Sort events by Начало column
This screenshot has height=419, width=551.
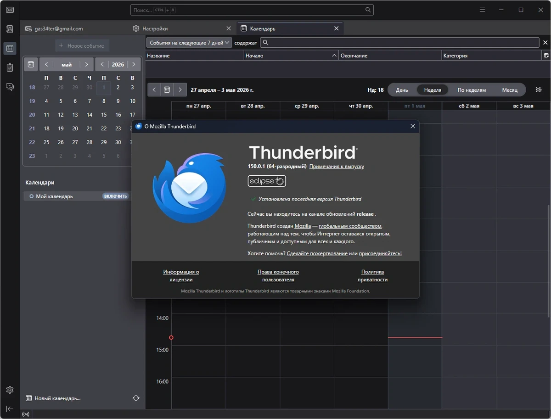click(291, 56)
